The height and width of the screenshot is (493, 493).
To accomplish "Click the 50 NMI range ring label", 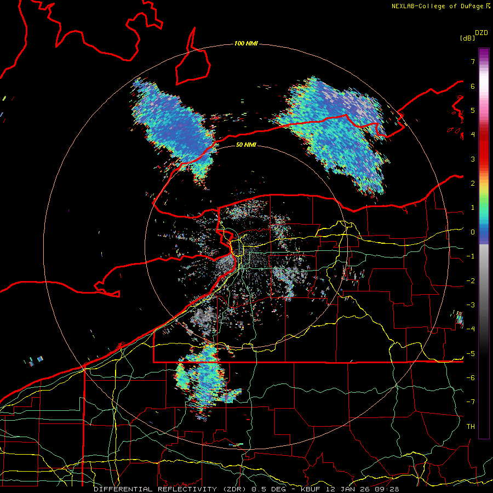I will tap(246, 145).
